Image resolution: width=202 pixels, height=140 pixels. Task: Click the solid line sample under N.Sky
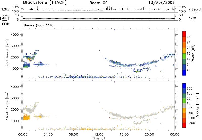pyautogui.click(x=5, y=12)
